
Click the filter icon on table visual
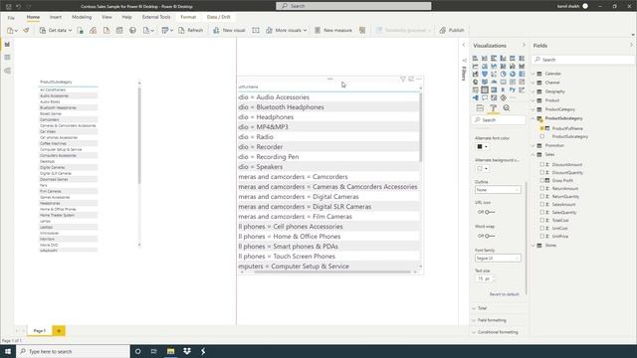(x=402, y=80)
